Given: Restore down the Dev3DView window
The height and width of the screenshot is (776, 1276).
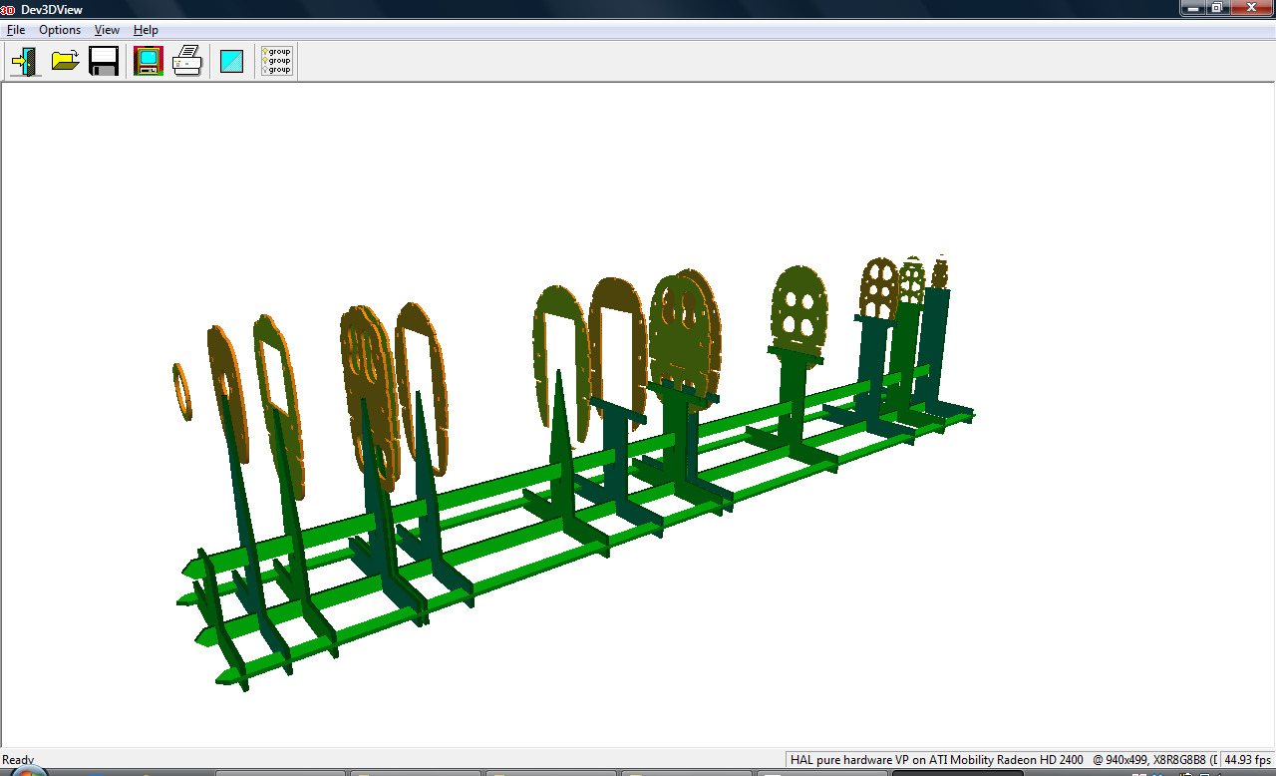Looking at the screenshot, I should click(x=1217, y=8).
